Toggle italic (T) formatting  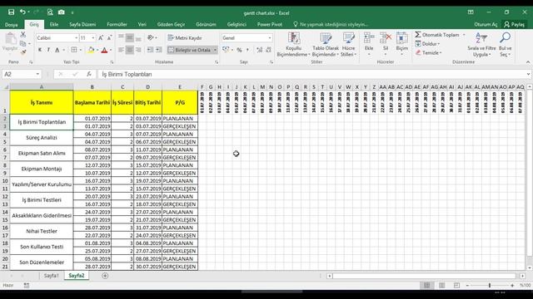tap(48, 50)
